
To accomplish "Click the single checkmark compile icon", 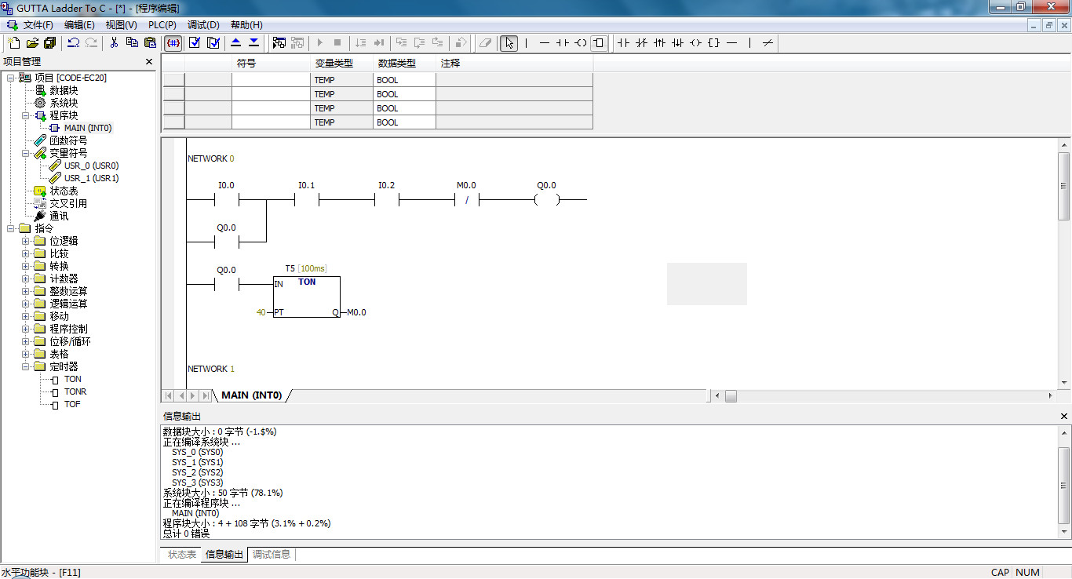I will click(x=195, y=42).
